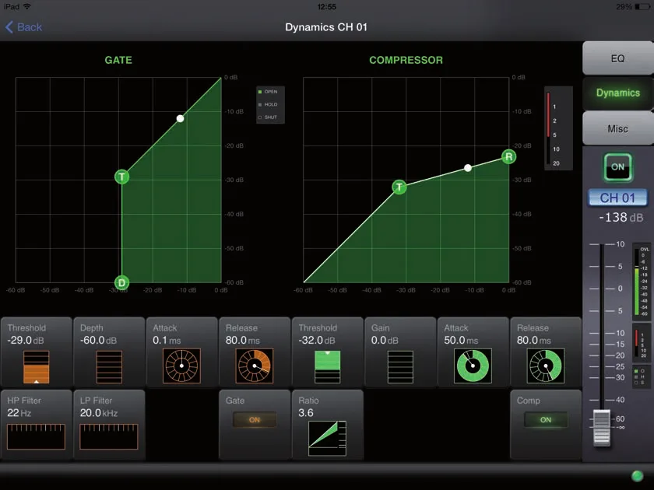Tap the OPEN / HOLD / SHUT gate state legend
Viewport: 654px width, 490px height.
coord(270,104)
